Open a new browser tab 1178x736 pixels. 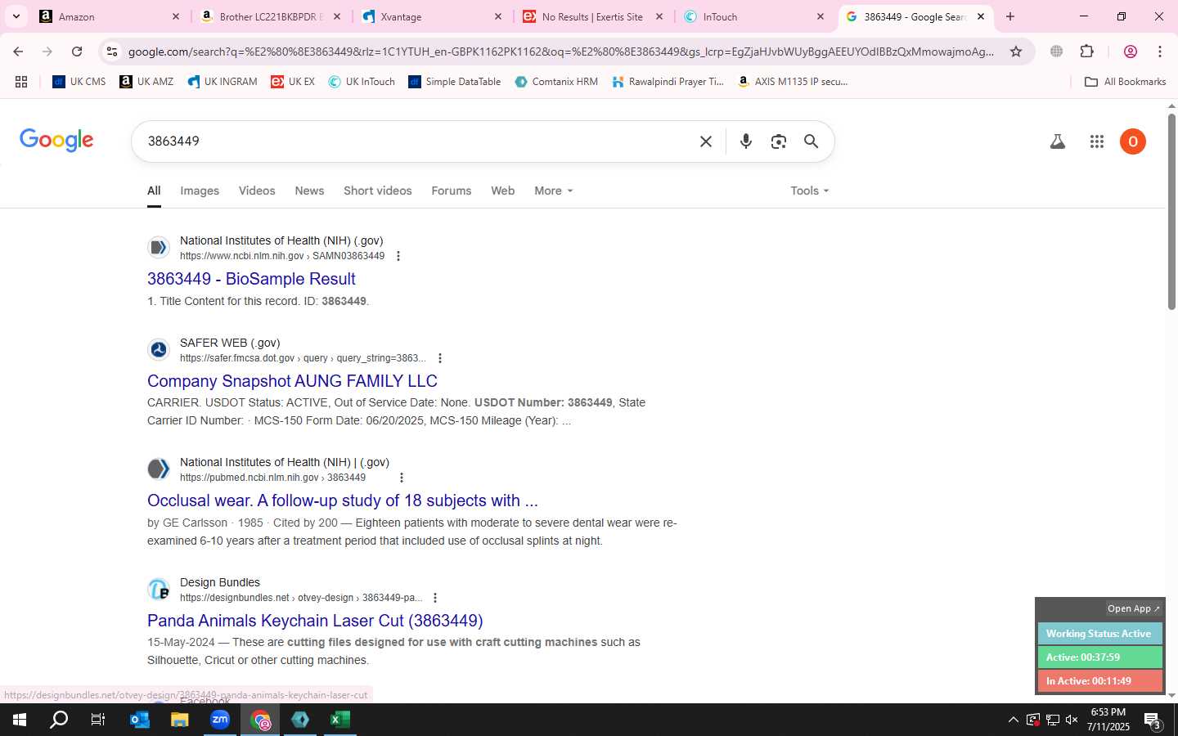pyautogui.click(x=1010, y=16)
